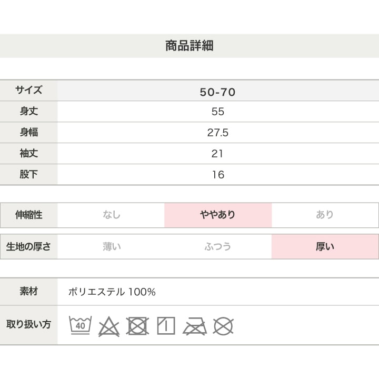Click the 40-degree wash care icon
The image size is (379, 379).
pos(81,326)
